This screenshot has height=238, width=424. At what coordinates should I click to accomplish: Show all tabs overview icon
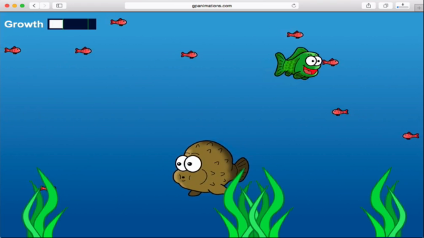(386, 6)
